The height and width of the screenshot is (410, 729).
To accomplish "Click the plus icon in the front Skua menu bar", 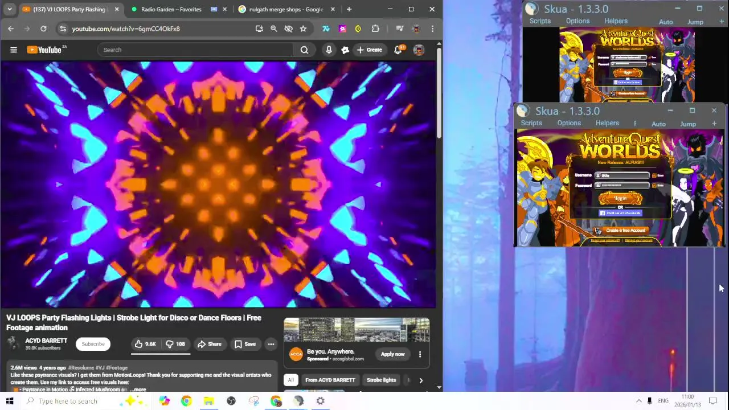I will pos(714,124).
